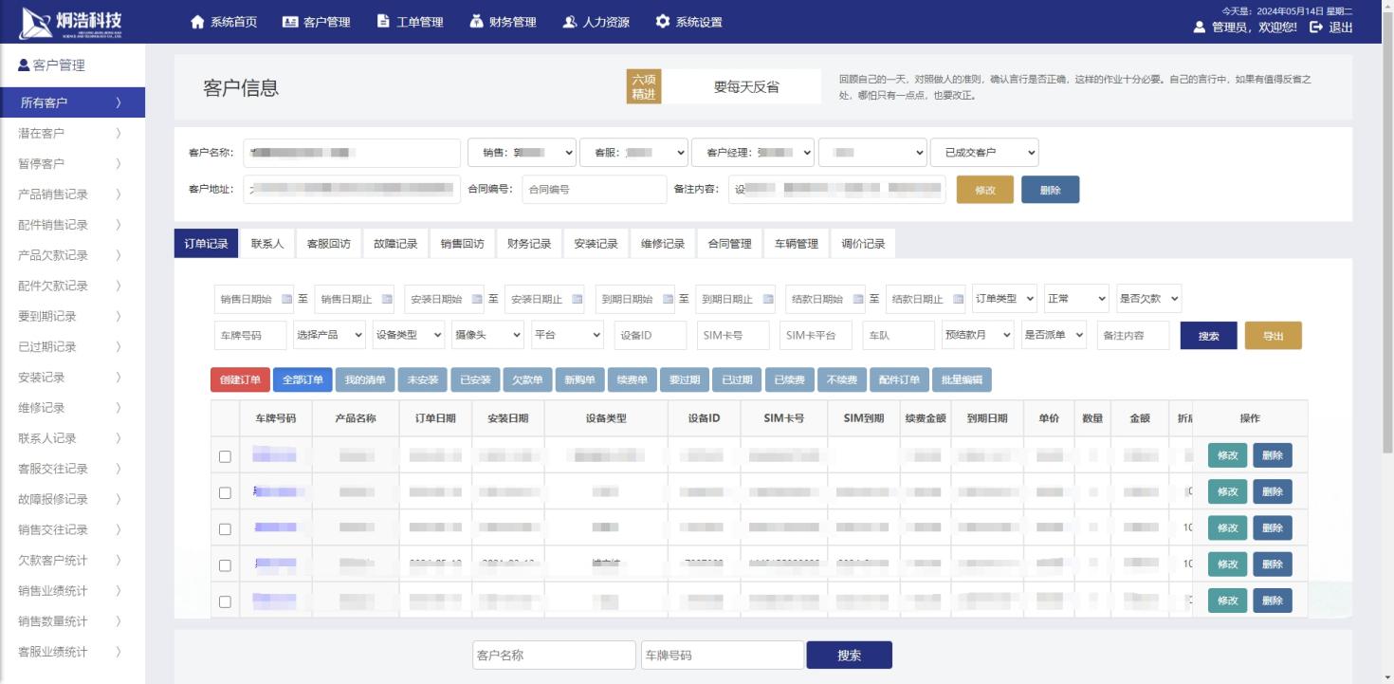Open the 选择产品 dropdown
Viewport: 1394px width, 684px height.
[329, 335]
